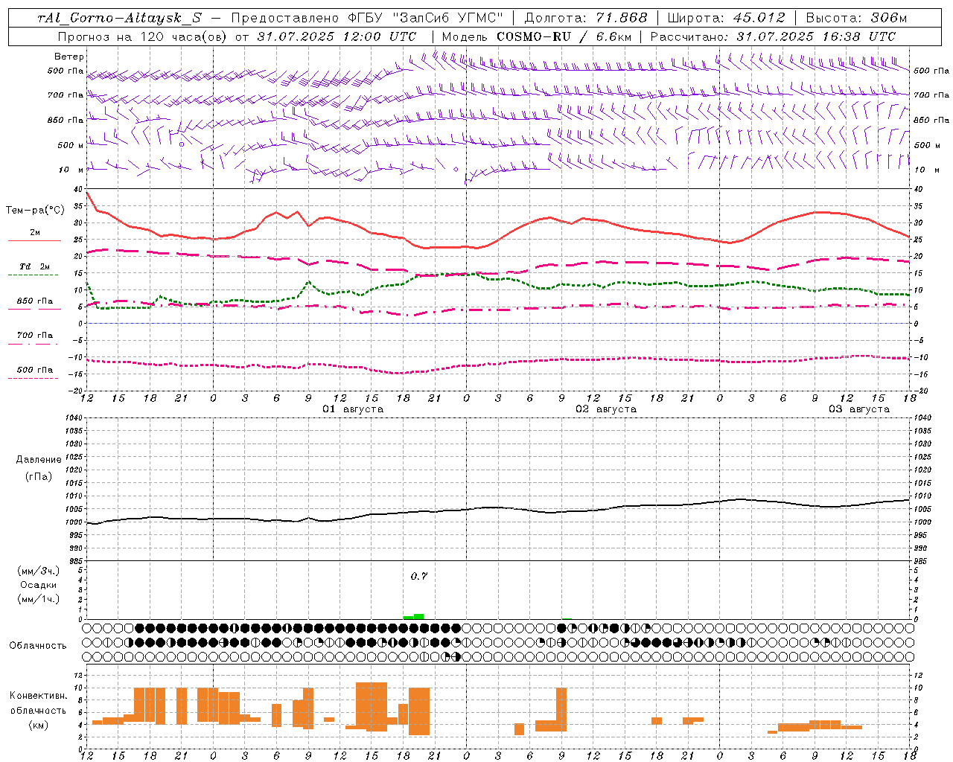Click the 1040 value on left pressure axis
Screen dimensions: 953x762
coord(74,418)
